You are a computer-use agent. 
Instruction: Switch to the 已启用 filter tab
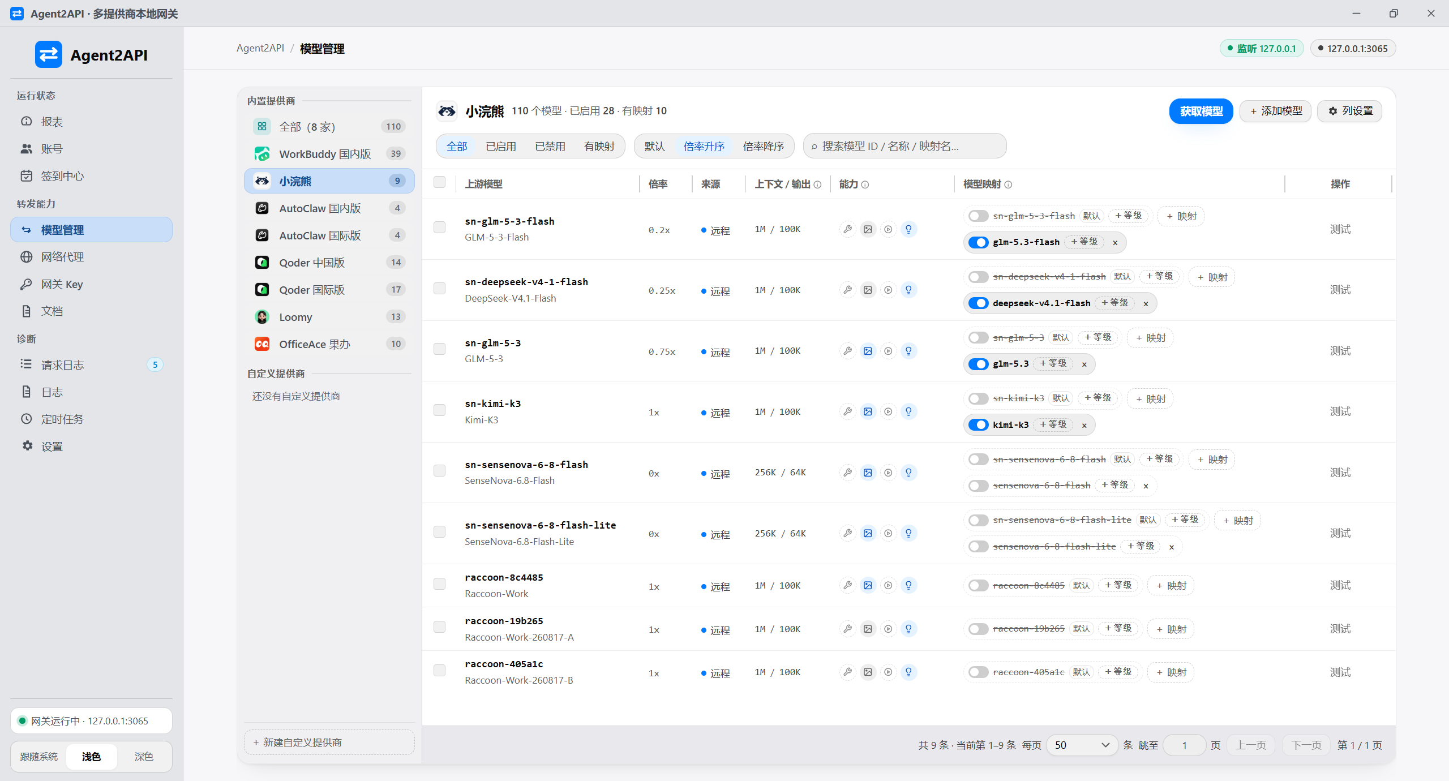[501, 147]
